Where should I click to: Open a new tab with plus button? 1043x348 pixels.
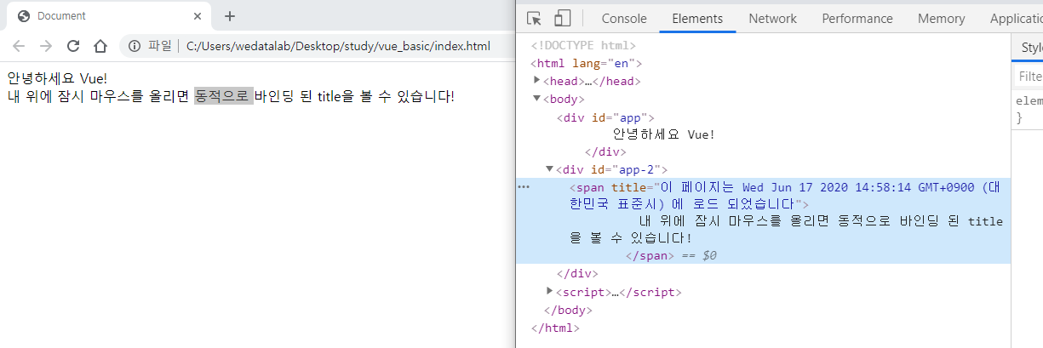click(x=230, y=16)
